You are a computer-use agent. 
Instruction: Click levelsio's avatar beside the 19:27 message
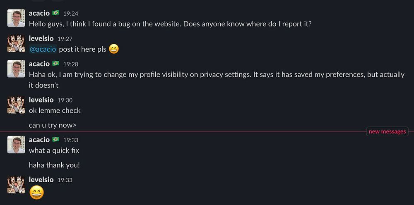[x=16, y=43]
